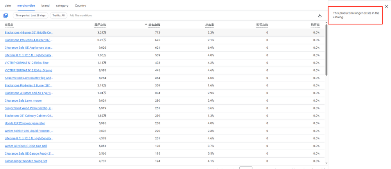This screenshot has width=391, height=169.
Task: Open the Falcon Ridge Wooden Swing Set link
Action: (26, 161)
